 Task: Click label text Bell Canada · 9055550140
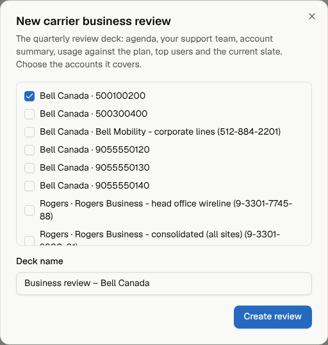tap(95, 185)
